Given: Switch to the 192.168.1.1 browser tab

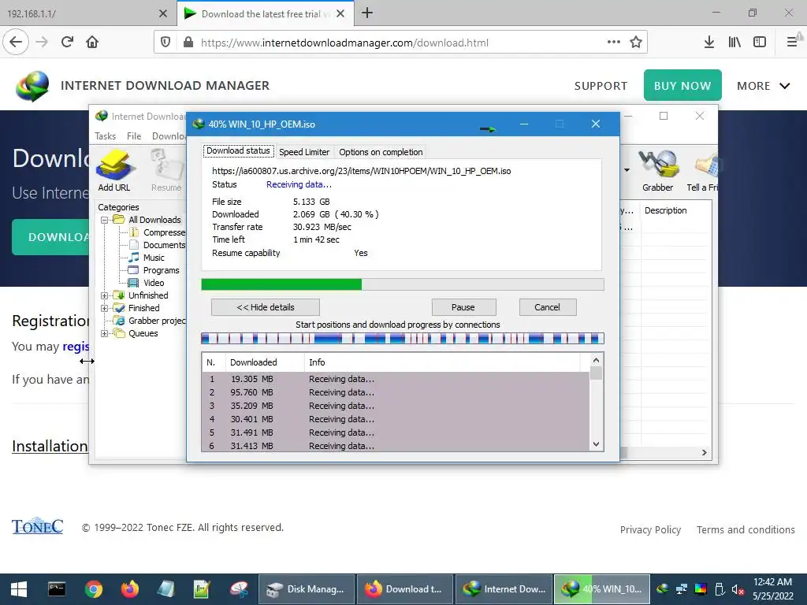Looking at the screenshot, I should [x=77, y=14].
